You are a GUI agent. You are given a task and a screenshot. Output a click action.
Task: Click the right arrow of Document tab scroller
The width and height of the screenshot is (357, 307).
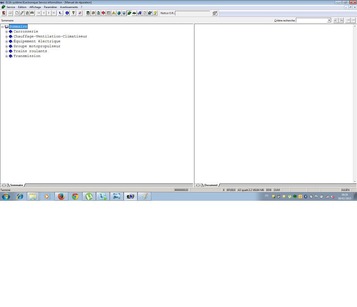tap(200, 185)
